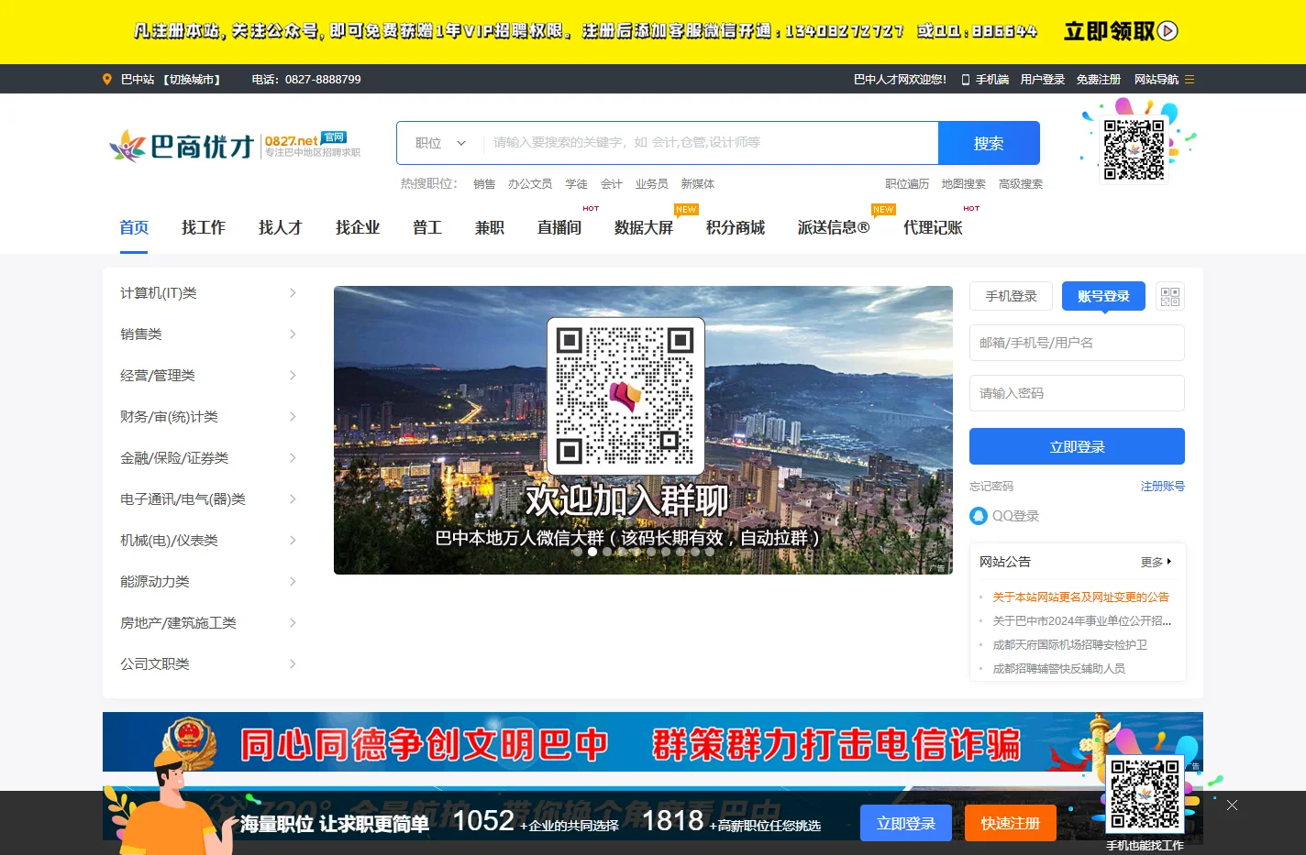Expand the 销售类 category arrow

pos(293,334)
